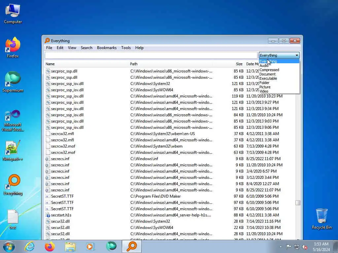
Task: Click the Everything window title icon
Action: click(47, 41)
